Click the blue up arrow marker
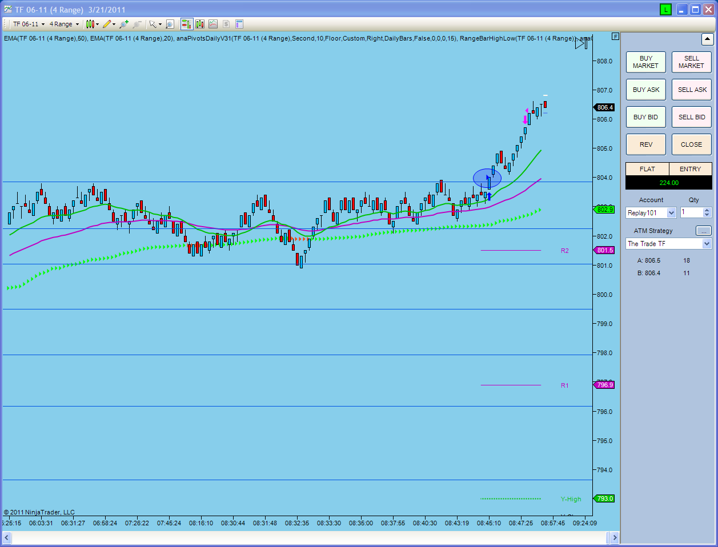The width and height of the screenshot is (718, 547). 489,196
